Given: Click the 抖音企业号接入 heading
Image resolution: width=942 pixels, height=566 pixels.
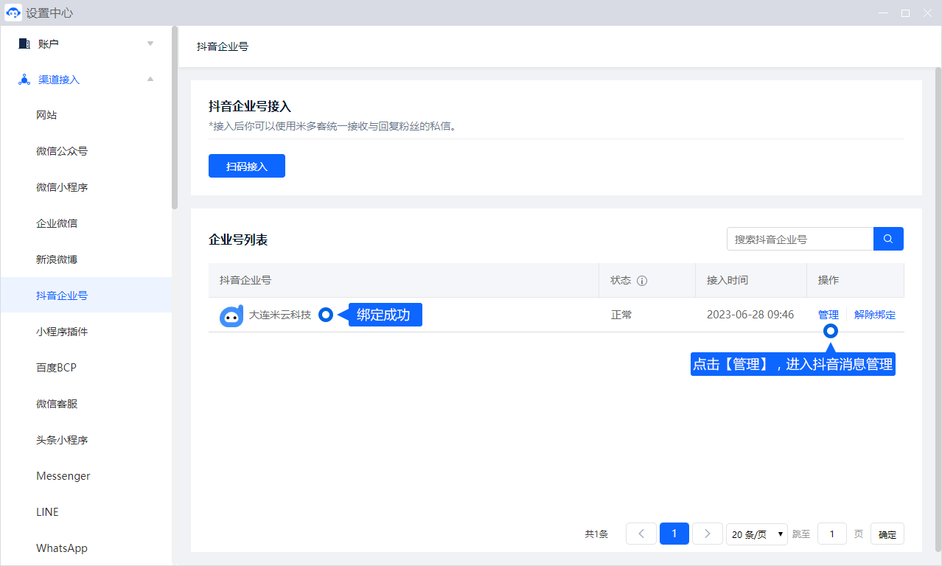Looking at the screenshot, I should [x=250, y=107].
